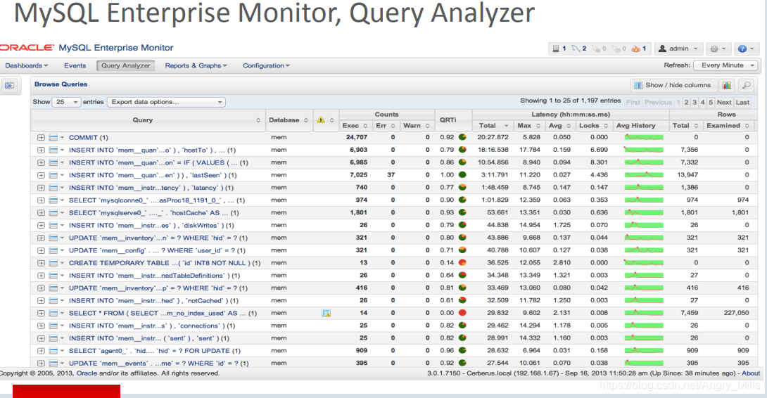Open the SELECT * FROM ( SELECT query link
The height and width of the screenshot is (398, 767).
tap(163, 313)
